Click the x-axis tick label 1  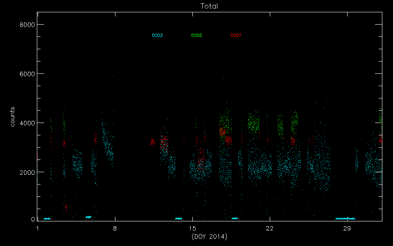click(x=38, y=228)
